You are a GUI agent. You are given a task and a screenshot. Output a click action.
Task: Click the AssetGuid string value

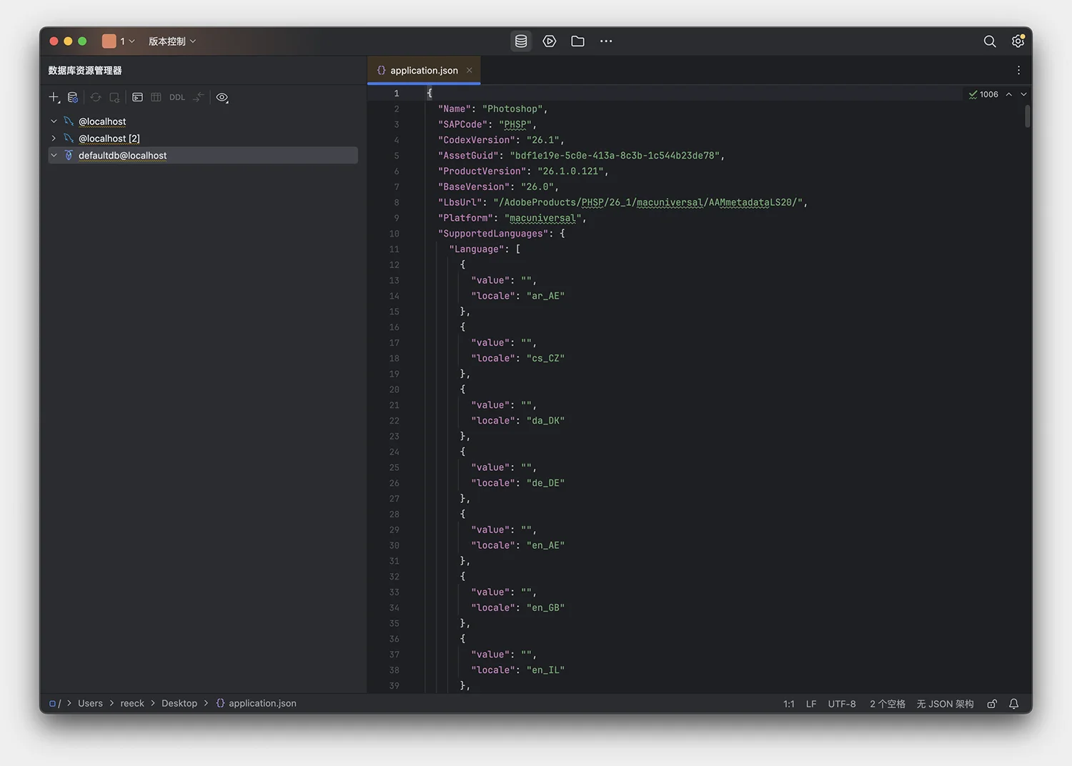click(x=615, y=156)
